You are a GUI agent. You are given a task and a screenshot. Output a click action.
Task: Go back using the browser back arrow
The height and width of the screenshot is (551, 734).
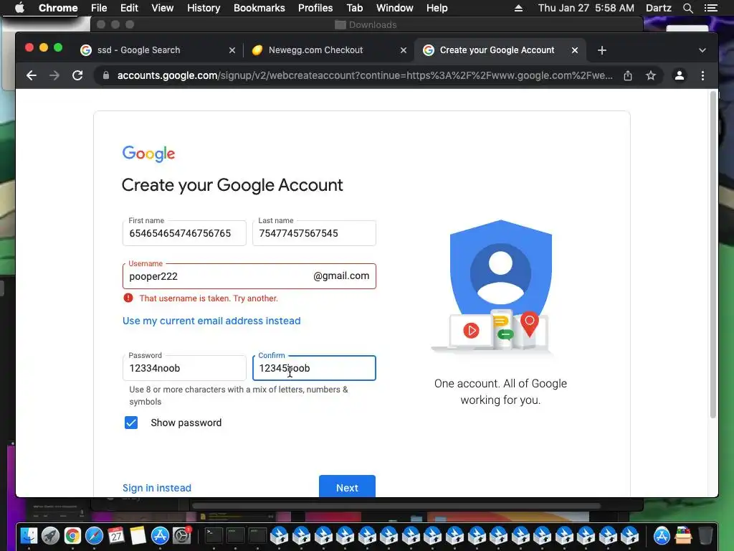pyautogui.click(x=32, y=75)
